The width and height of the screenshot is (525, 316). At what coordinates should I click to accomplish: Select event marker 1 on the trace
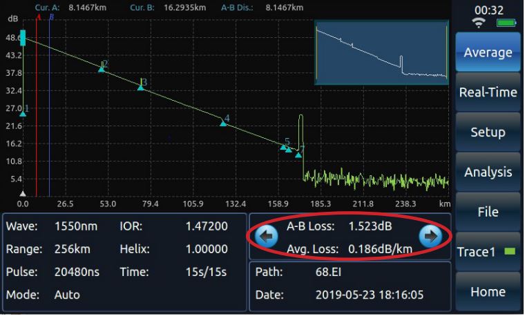(x=23, y=114)
